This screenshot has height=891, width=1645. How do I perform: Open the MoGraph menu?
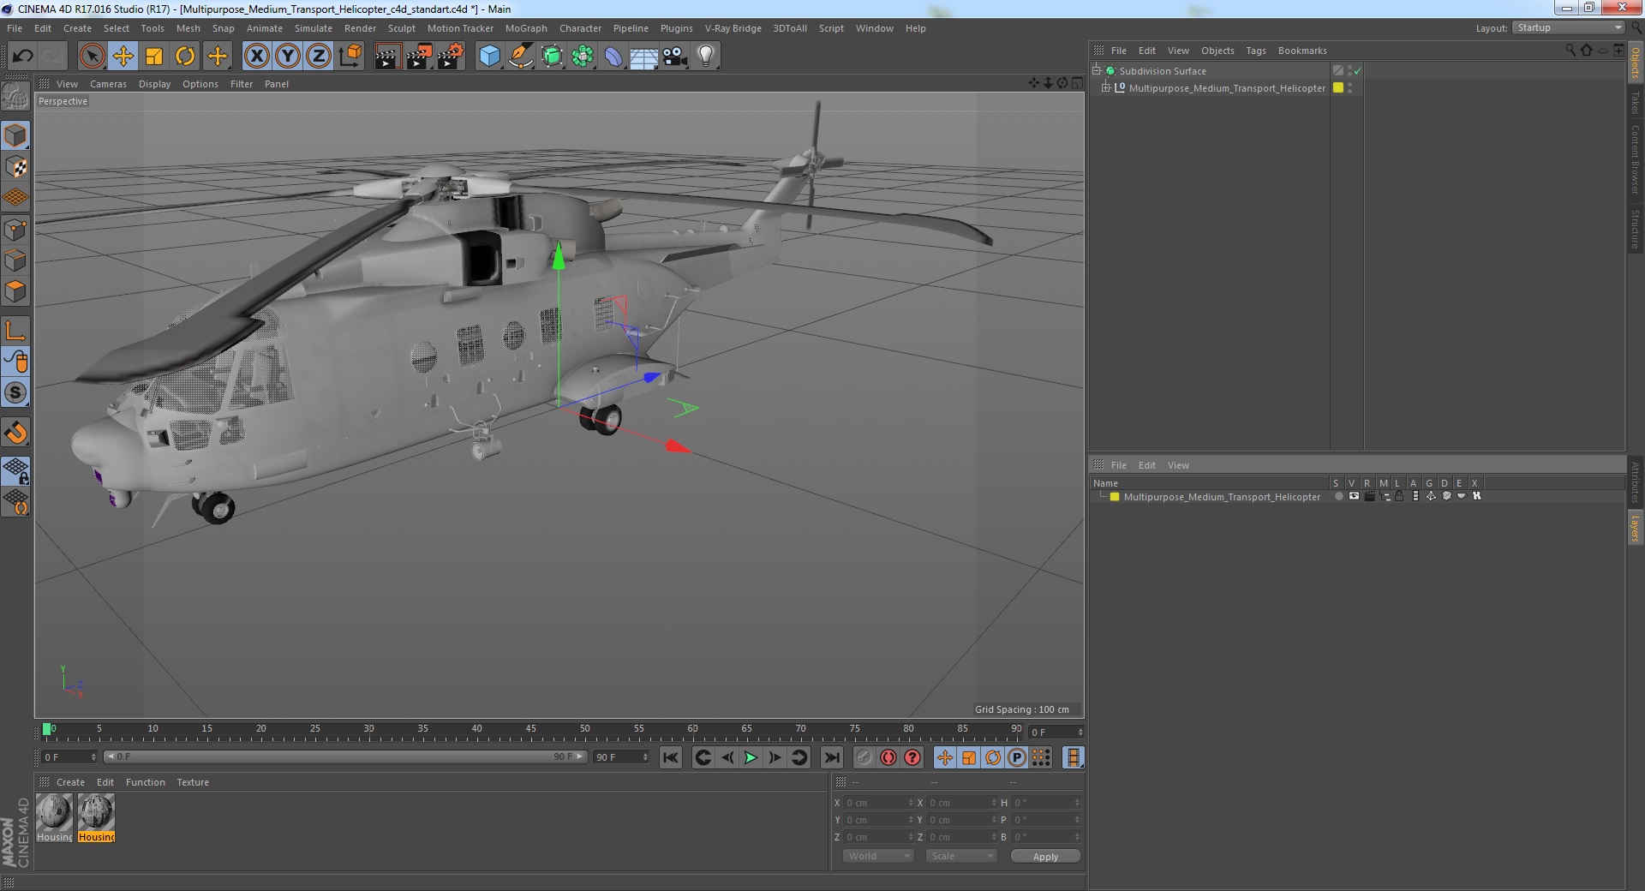tap(526, 28)
